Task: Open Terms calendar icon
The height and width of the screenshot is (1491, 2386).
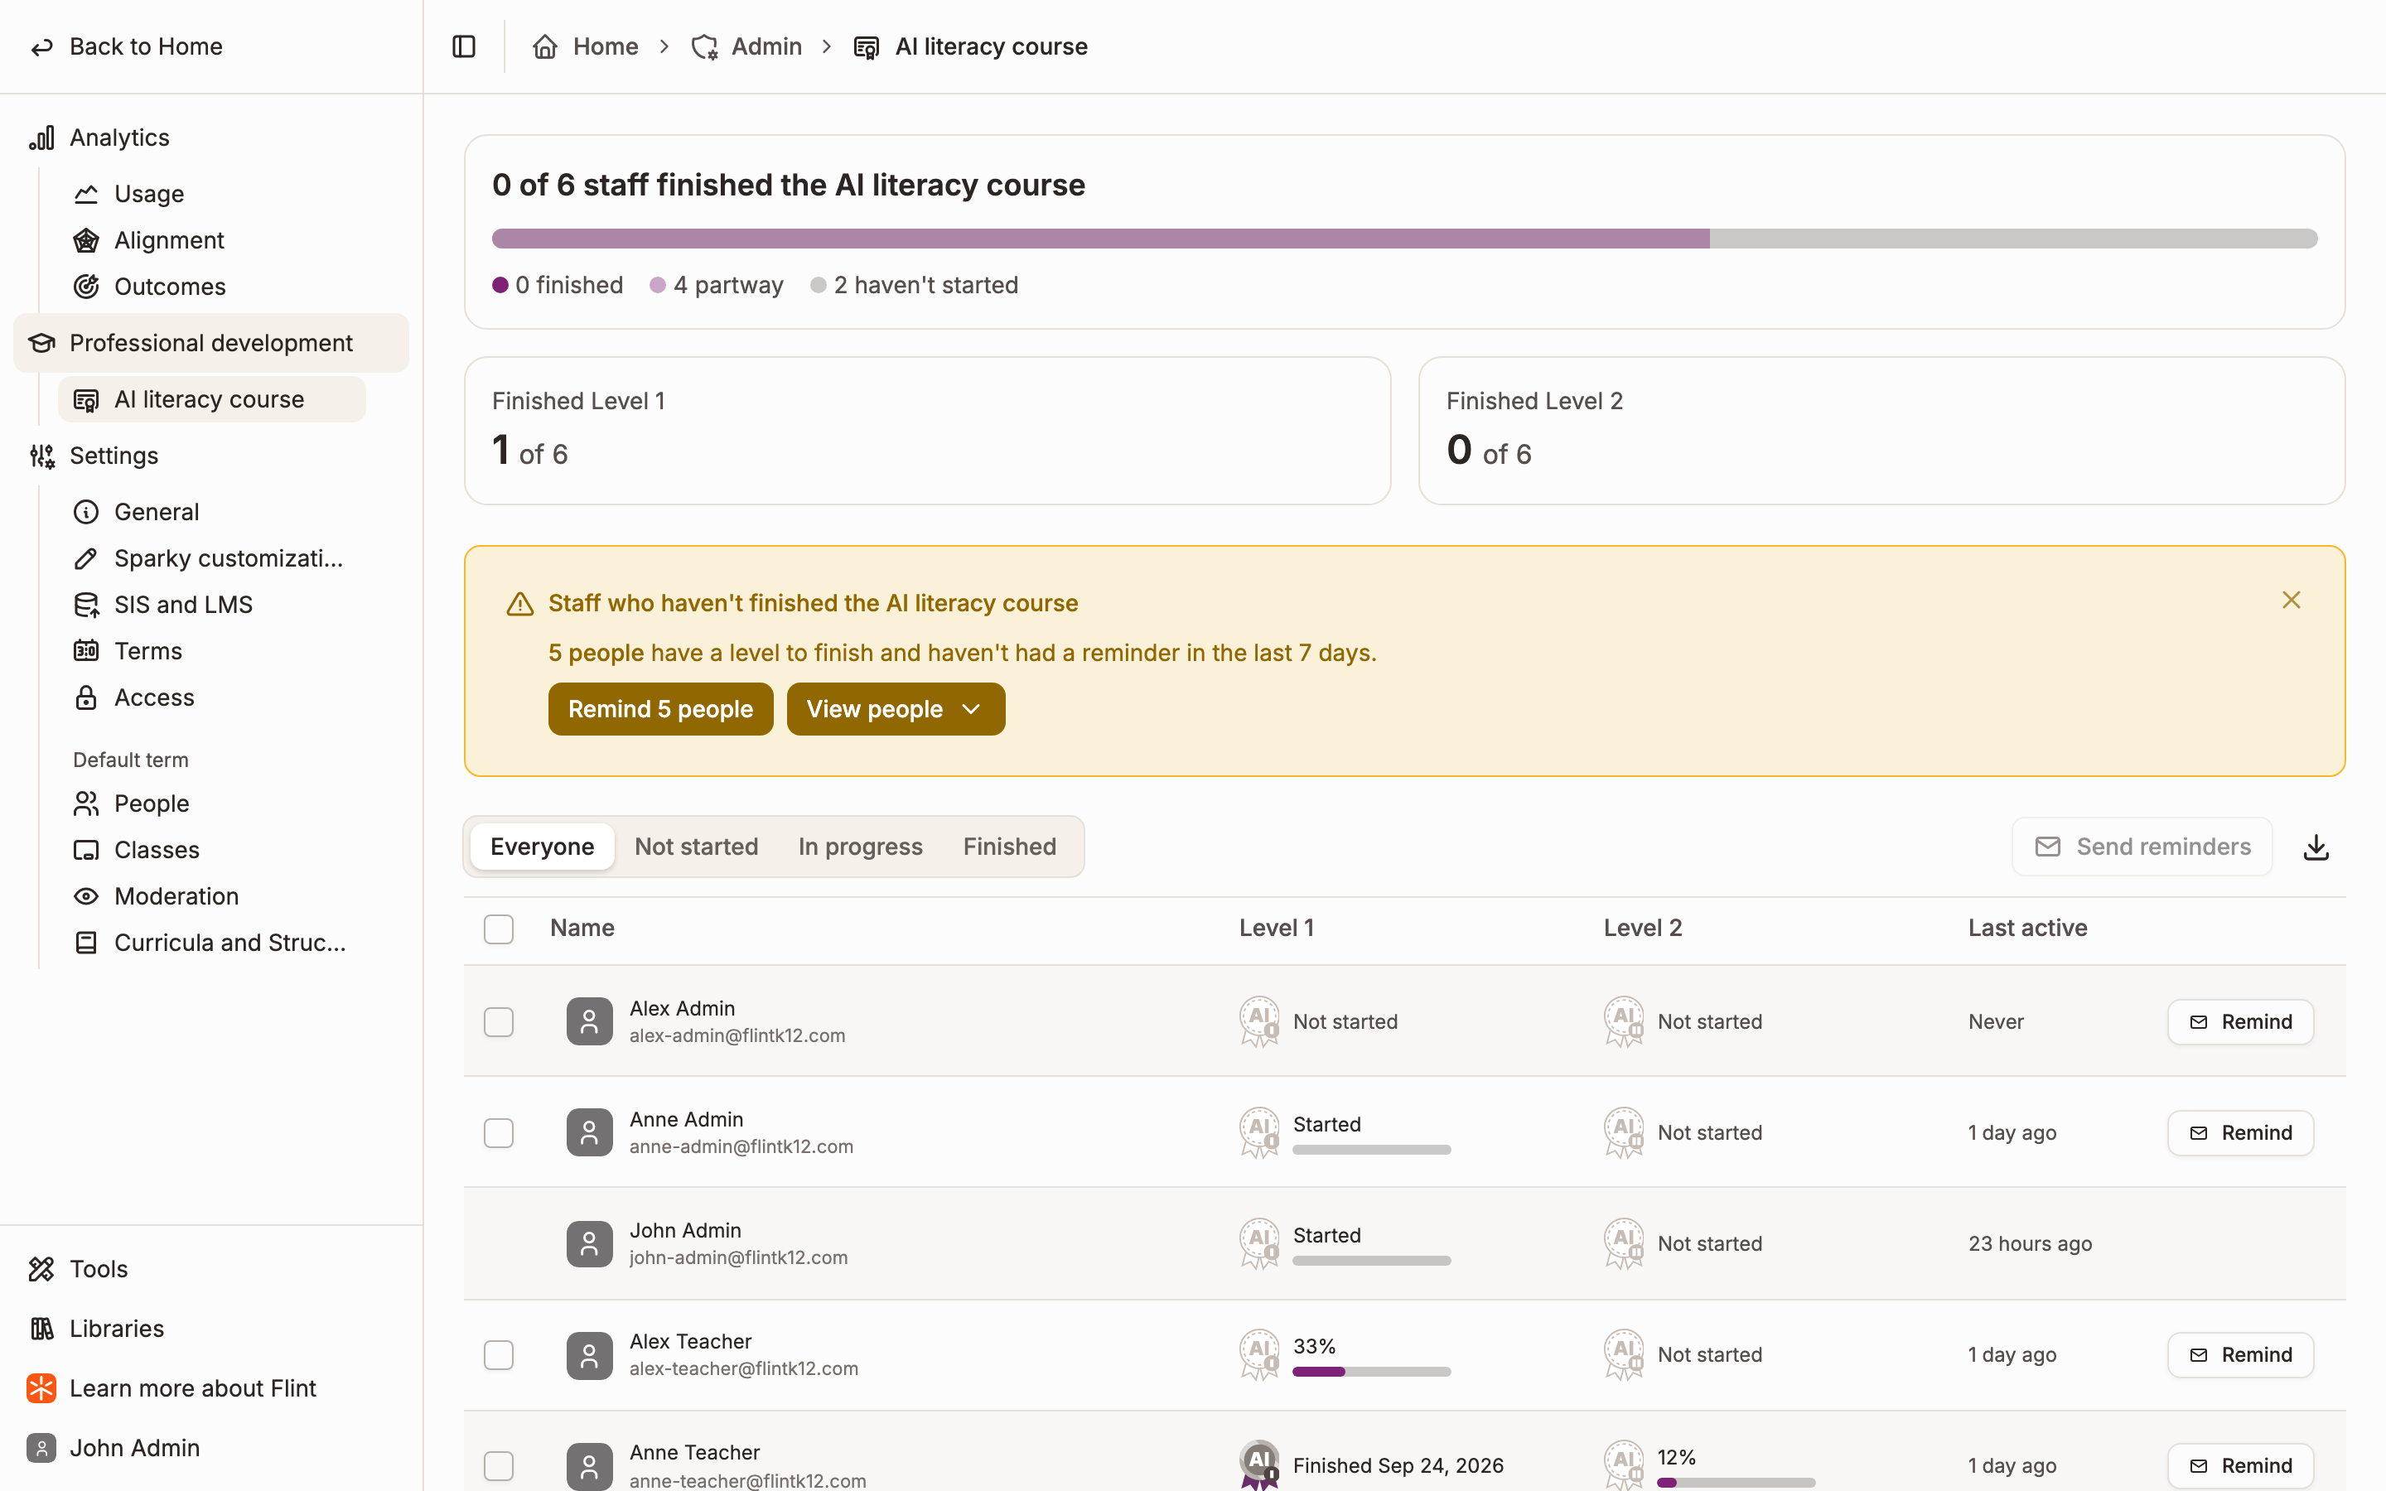Action: tap(86, 651)
